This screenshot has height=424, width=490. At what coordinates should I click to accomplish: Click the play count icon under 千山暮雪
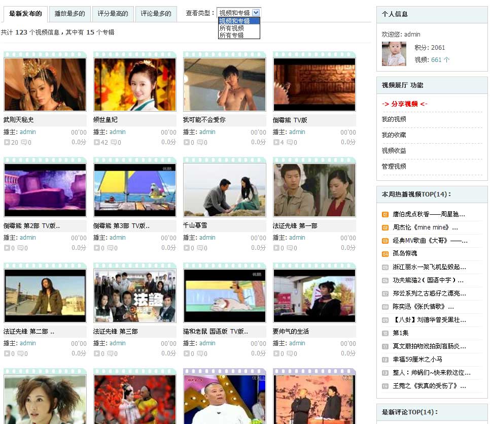point(186,248)
